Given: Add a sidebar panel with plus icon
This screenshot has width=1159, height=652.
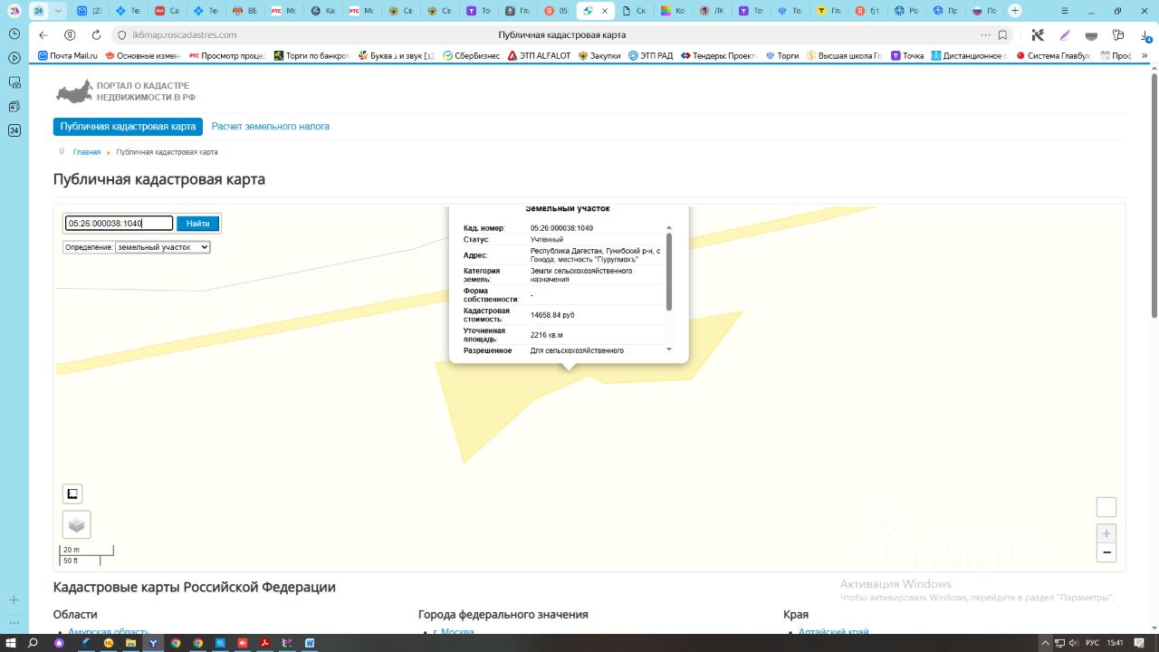Looking at the screenshot, I should point(14,599).
